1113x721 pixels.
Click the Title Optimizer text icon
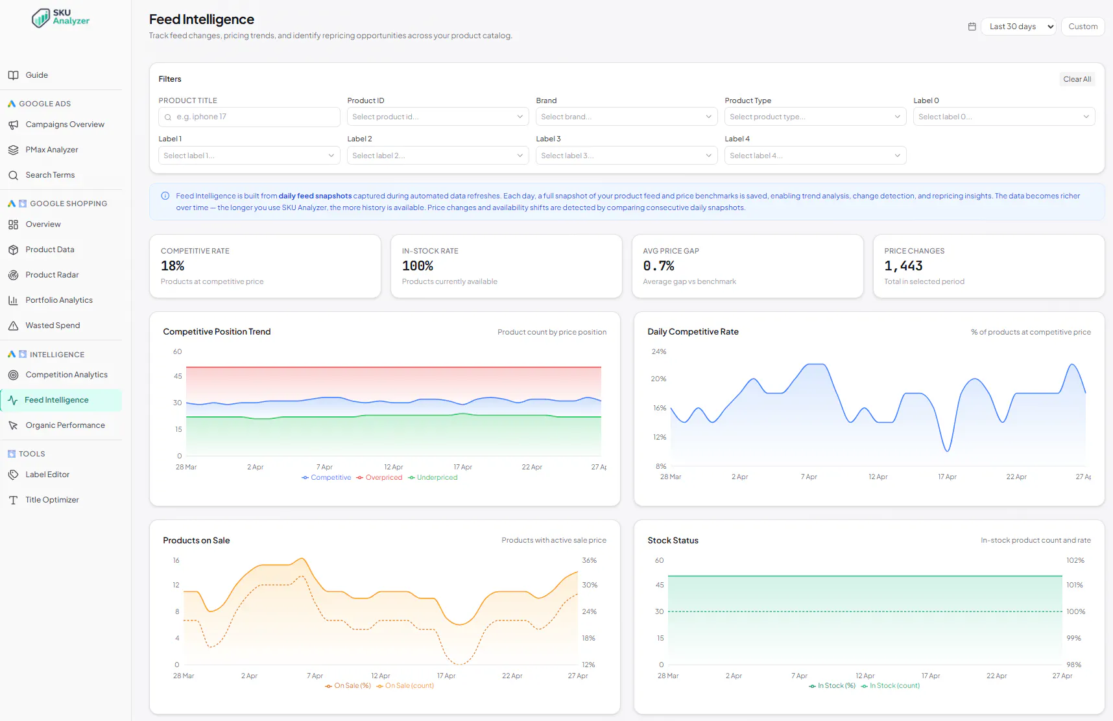pyautogui.click(x=13, y=500)
